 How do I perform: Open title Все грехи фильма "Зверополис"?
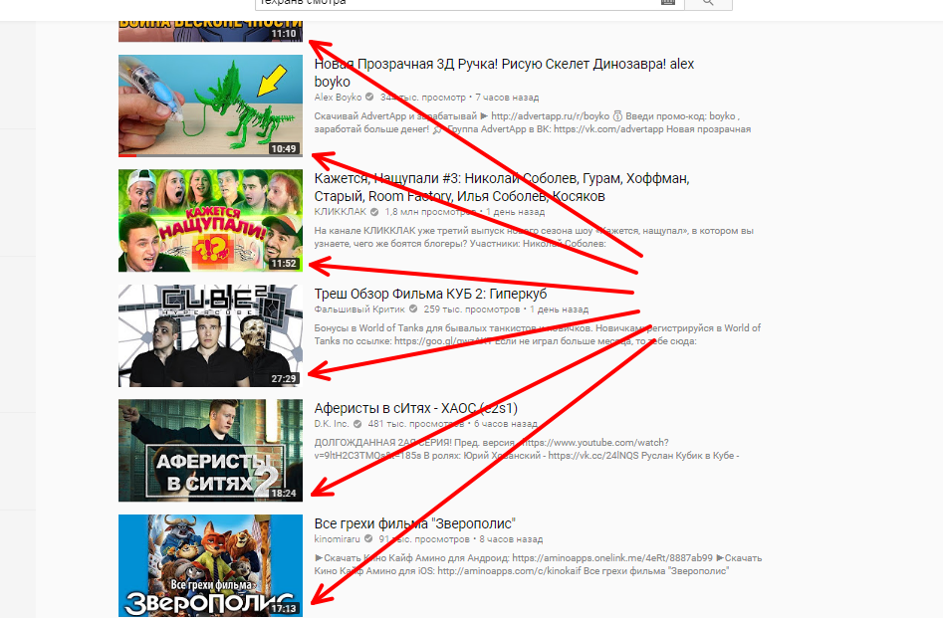click(415, 523)
